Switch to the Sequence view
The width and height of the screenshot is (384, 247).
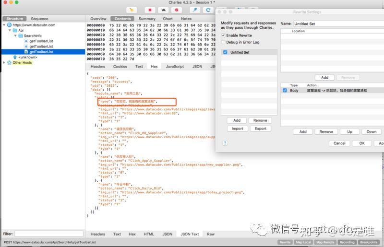pos(39,19)
